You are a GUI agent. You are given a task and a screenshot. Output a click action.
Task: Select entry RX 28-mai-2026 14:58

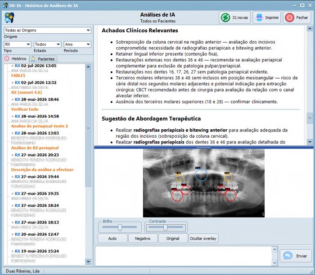coord(37,116)
